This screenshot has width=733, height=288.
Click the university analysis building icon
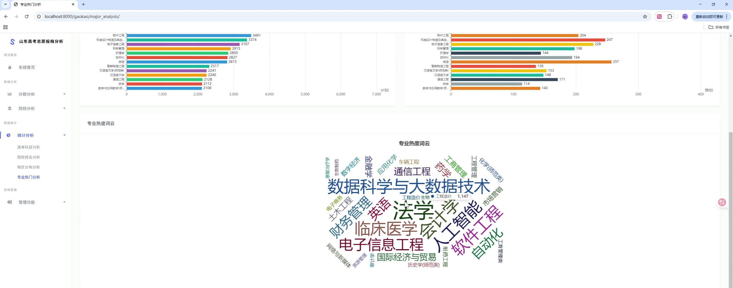[x=10, y=109]
